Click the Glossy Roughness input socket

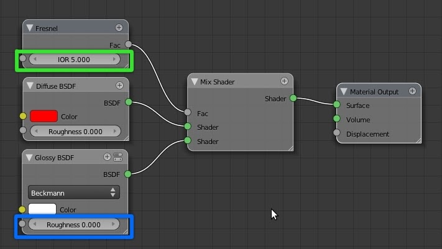click(x=22, y=224)
